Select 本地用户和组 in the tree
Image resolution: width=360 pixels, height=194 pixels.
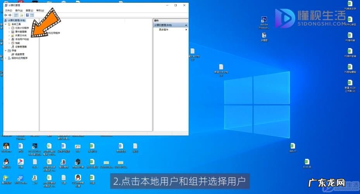pos(22,39)
